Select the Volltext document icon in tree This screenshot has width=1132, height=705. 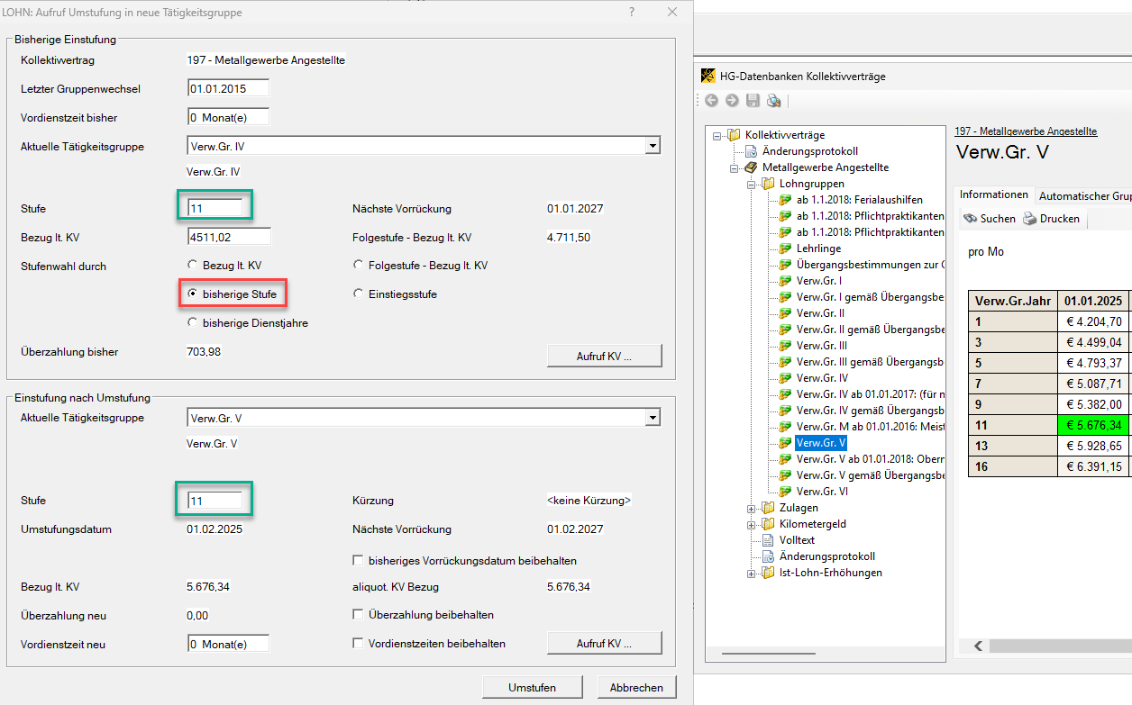click(x=768, y=540)
